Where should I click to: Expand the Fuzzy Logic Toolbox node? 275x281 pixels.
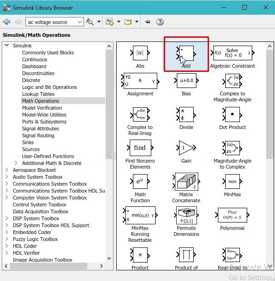click(7, 239)
